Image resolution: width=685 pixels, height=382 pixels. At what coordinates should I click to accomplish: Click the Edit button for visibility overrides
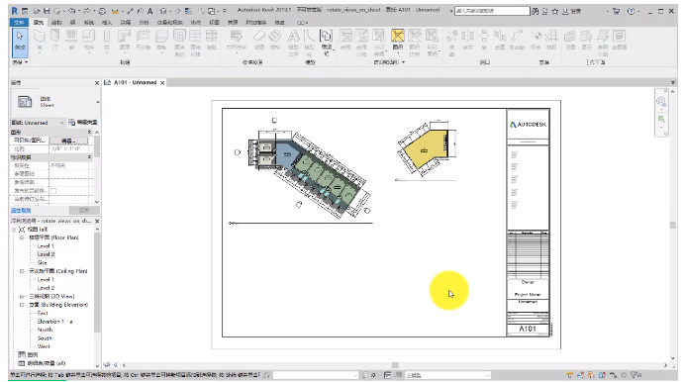[x=68, y=141]
